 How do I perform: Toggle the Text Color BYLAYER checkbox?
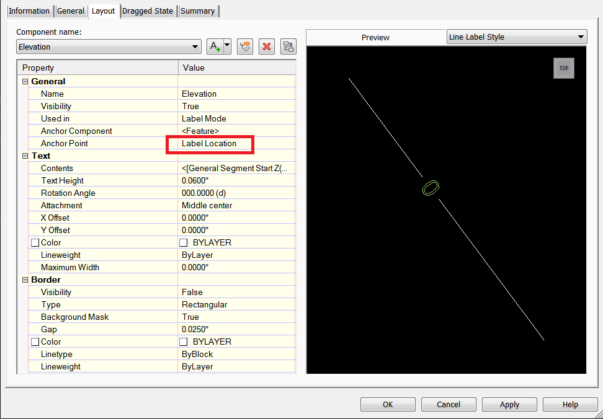click(x=183, y=242)
